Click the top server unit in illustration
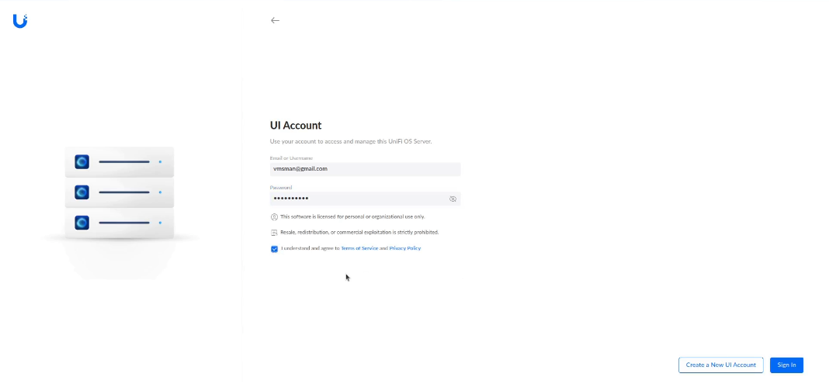Viewport: 829px width, 384px height. [x=120, y=161]
